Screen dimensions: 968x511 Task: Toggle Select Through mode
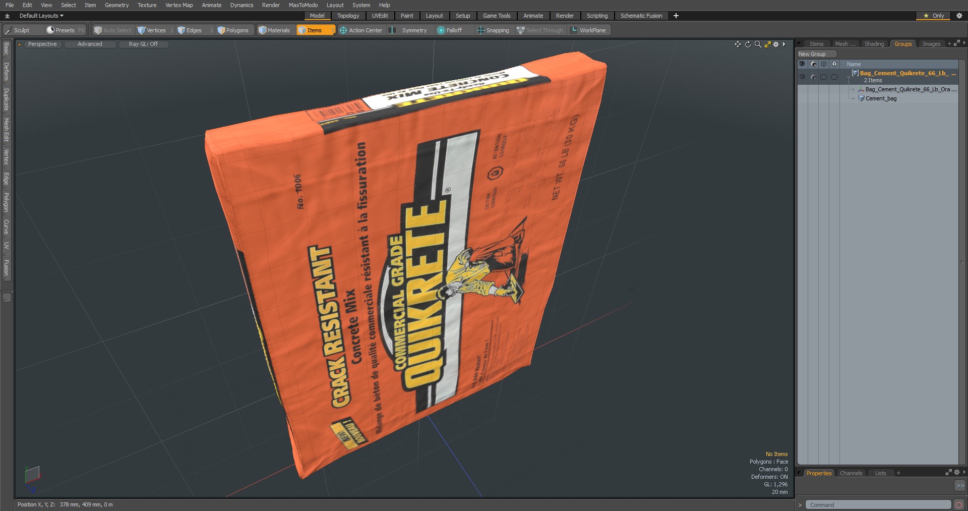[x=540, y=30]
